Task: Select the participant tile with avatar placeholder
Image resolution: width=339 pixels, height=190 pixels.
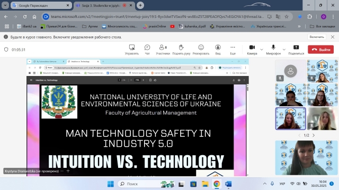Action: point(290,71)
